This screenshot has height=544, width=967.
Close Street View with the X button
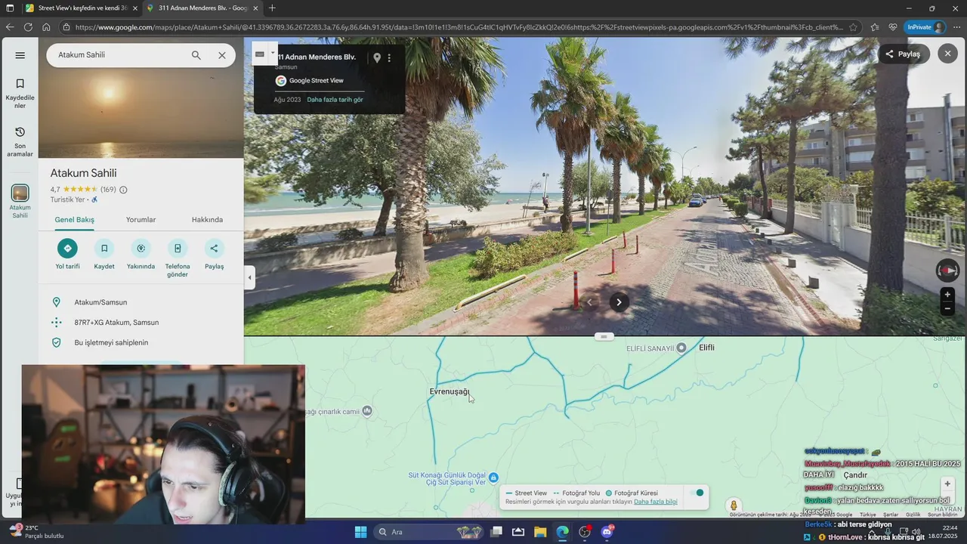pyautogui.click(x=947, y=54)
